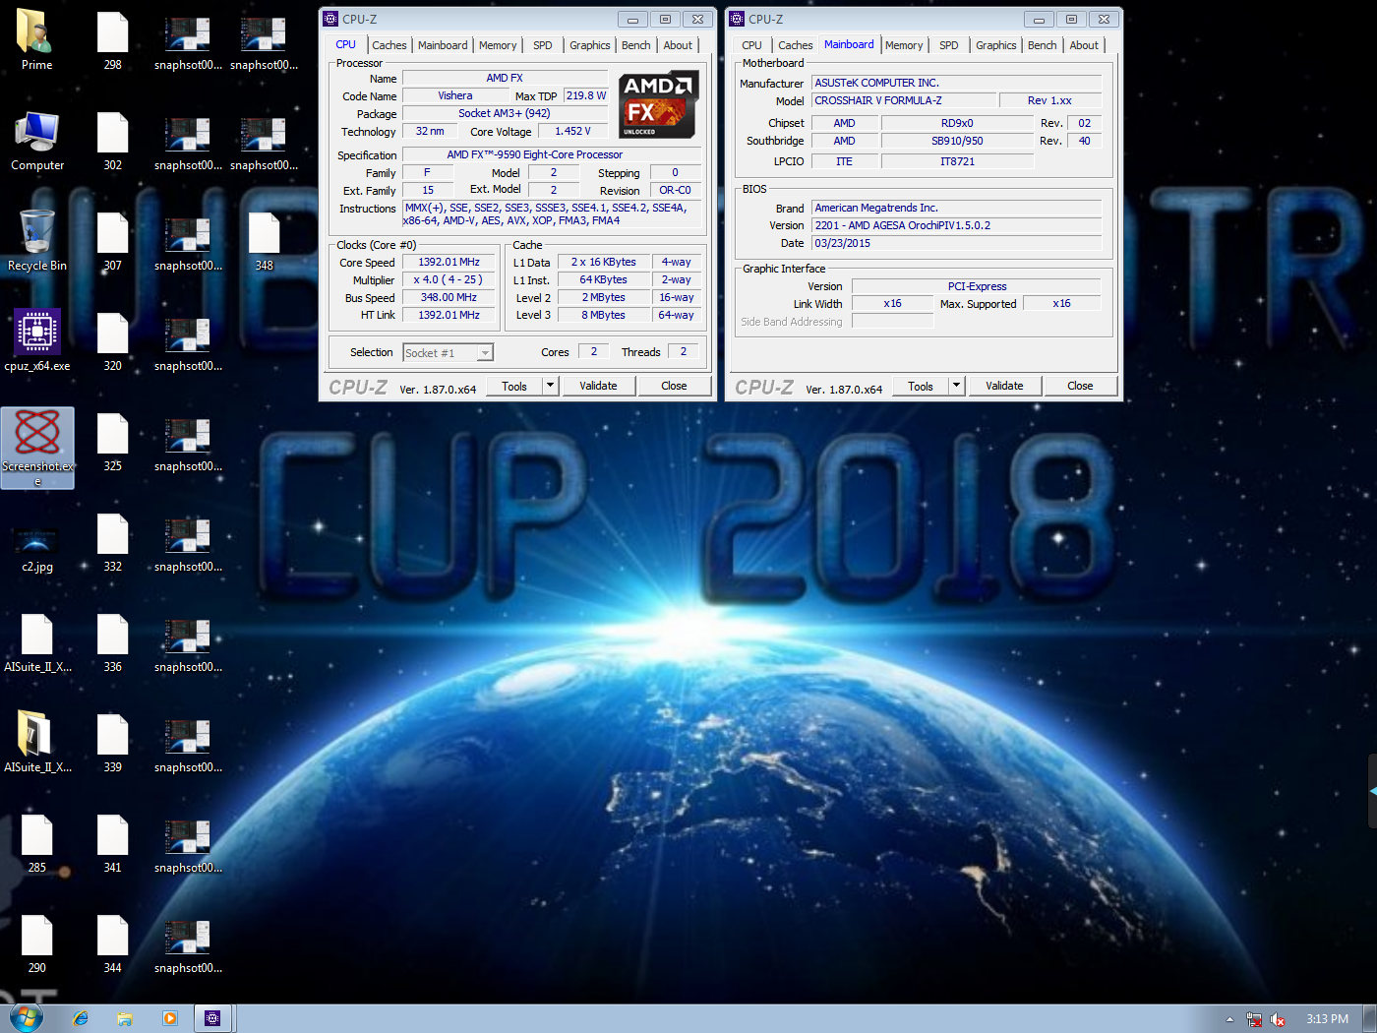The width and height of the screenshot is (1377, 1033).
Task: Select the file icon named 332
Action: click(113, 541)
